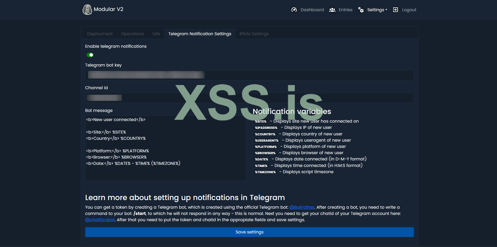
Task: Go to the IPinfo Settings tab
Action: [254, 34]
